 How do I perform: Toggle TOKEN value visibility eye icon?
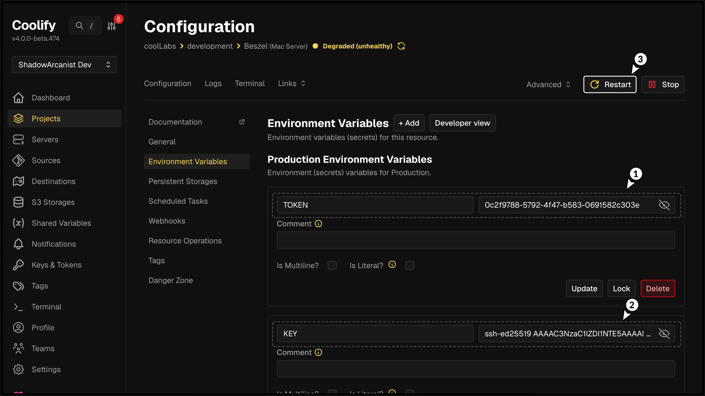664,205
